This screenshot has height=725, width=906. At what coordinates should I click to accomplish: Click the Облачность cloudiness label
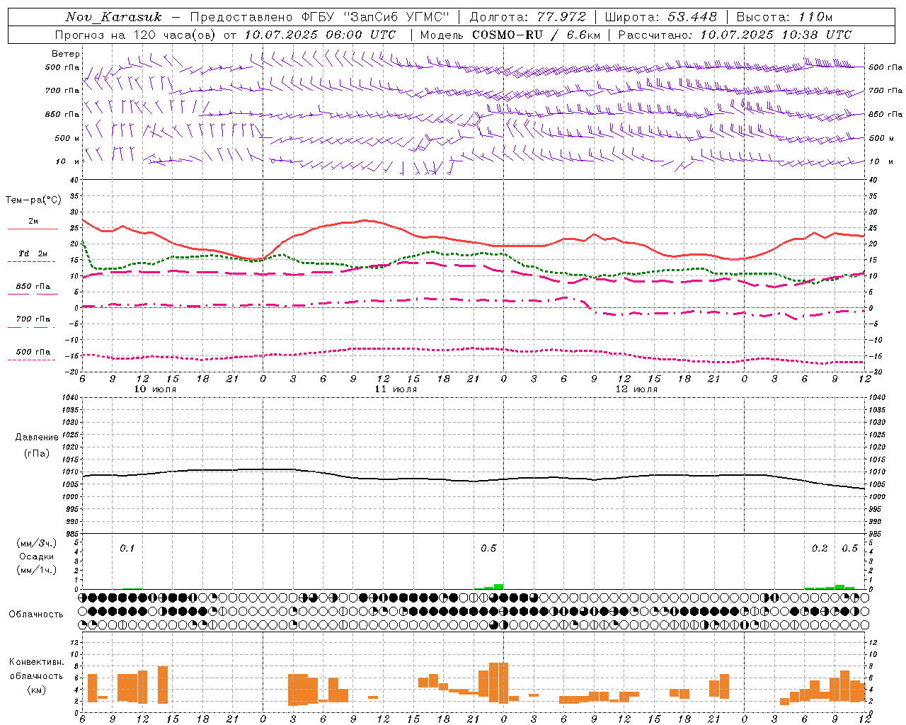pyautogui.click(x=36, y=615)
